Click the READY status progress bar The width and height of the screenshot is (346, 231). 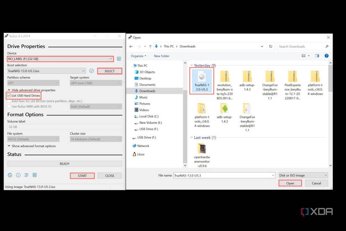click(65, 164)
